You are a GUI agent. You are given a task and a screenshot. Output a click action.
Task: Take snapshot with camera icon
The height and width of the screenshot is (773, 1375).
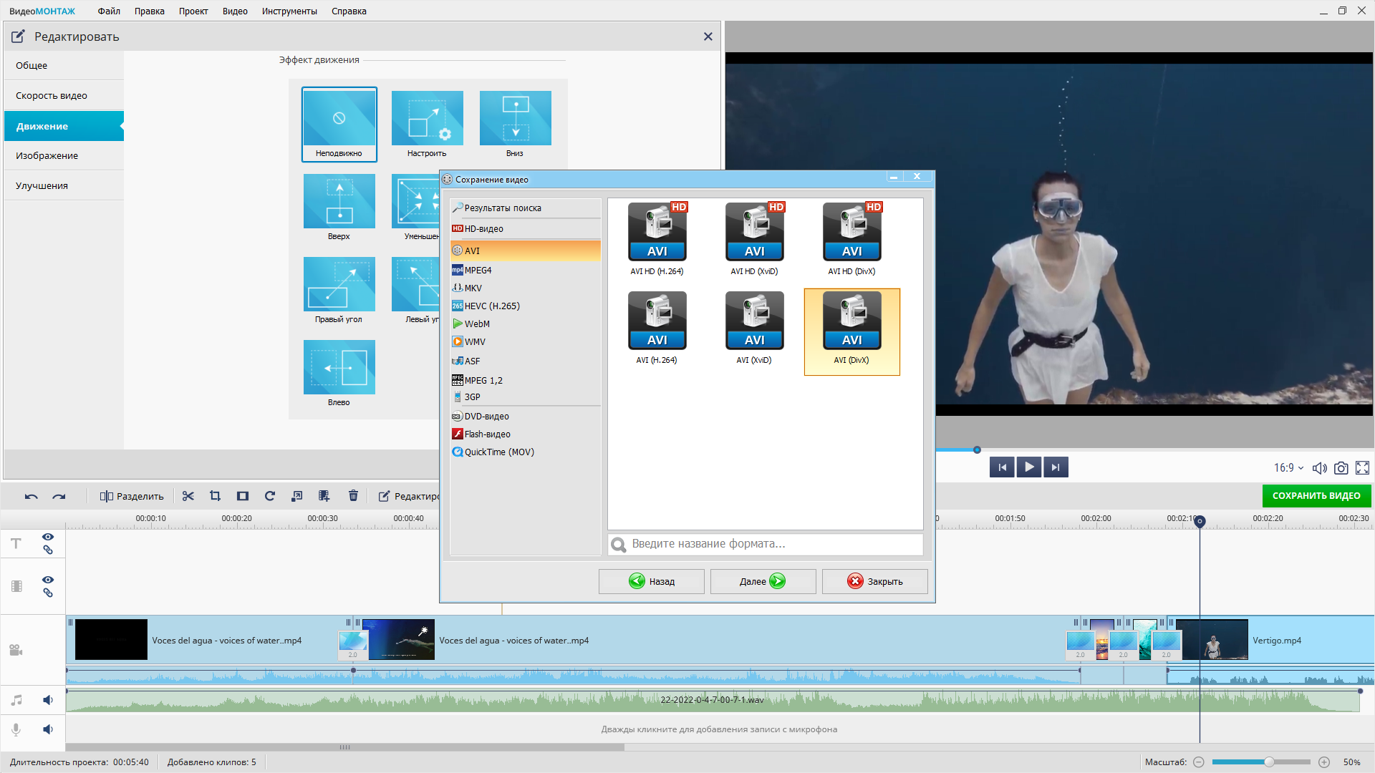point(1341,468)
